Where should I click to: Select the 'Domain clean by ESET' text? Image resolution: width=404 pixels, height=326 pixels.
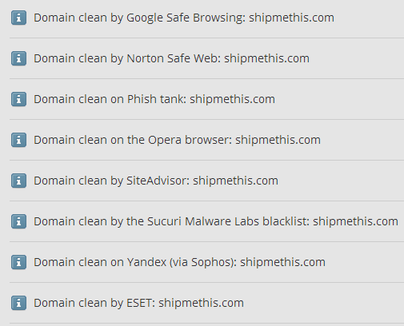click(94, 303)
